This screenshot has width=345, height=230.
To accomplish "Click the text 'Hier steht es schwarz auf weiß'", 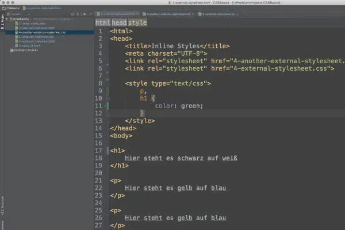I will point(181,158).
